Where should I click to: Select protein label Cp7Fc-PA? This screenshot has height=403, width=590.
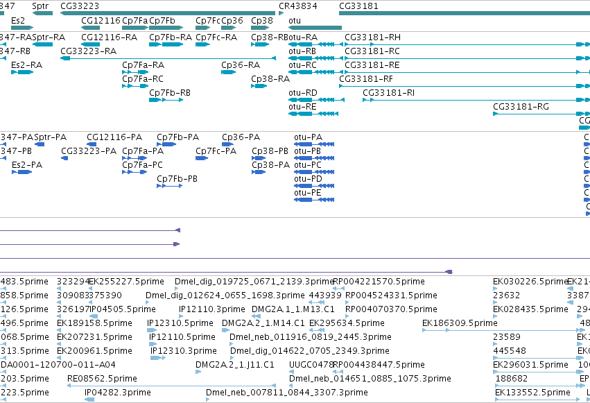tap(216, 151)
